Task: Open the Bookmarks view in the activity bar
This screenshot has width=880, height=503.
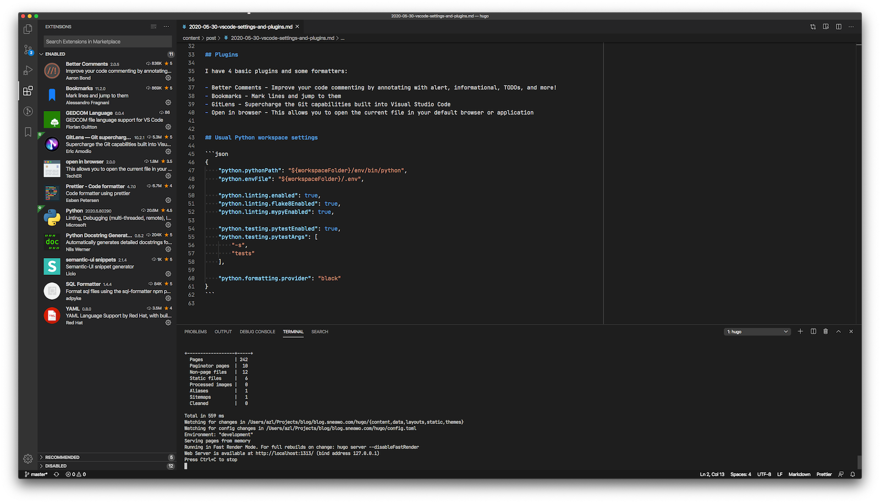Action: 28,131
